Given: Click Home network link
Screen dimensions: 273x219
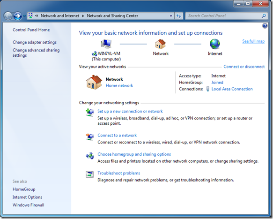Looking at the screenshot, I should click(119, 85).
